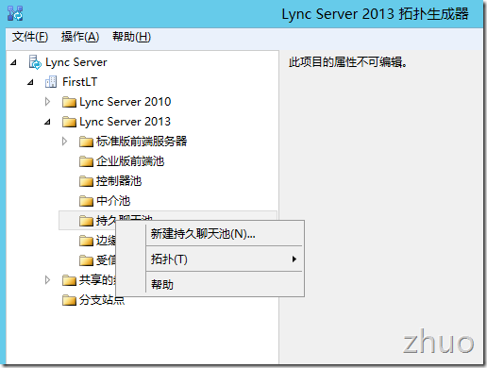Select the Lync Server 2010 label
Viewport: 487px width, 368px height.
click(125, 102)
